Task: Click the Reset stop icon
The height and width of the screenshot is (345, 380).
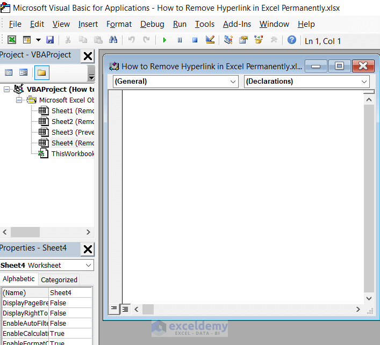Action: click(x=195, y=40)
